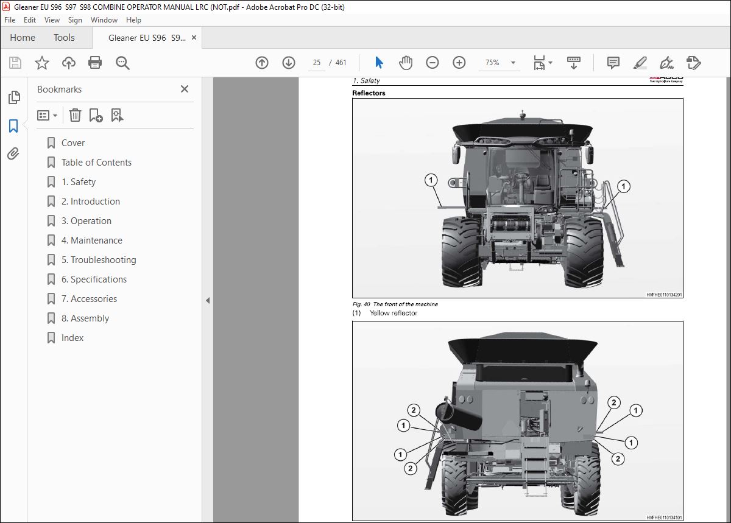Delete selected bookmark with trash icon
This screenshot has width=731, height=523.
[75, 115]
